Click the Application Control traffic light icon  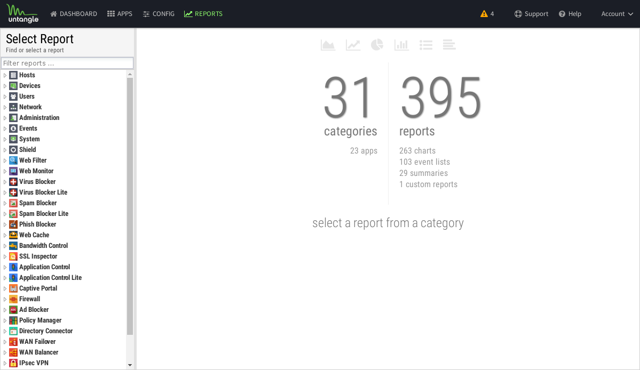point(13,267)
